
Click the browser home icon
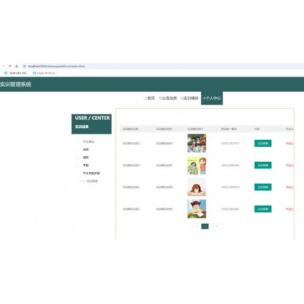(16, 66)
